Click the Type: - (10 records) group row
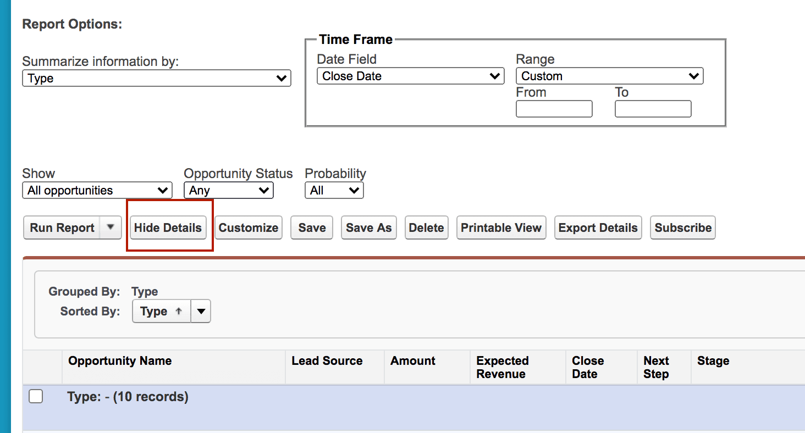 pyautogui.click(x=413, y=408)
